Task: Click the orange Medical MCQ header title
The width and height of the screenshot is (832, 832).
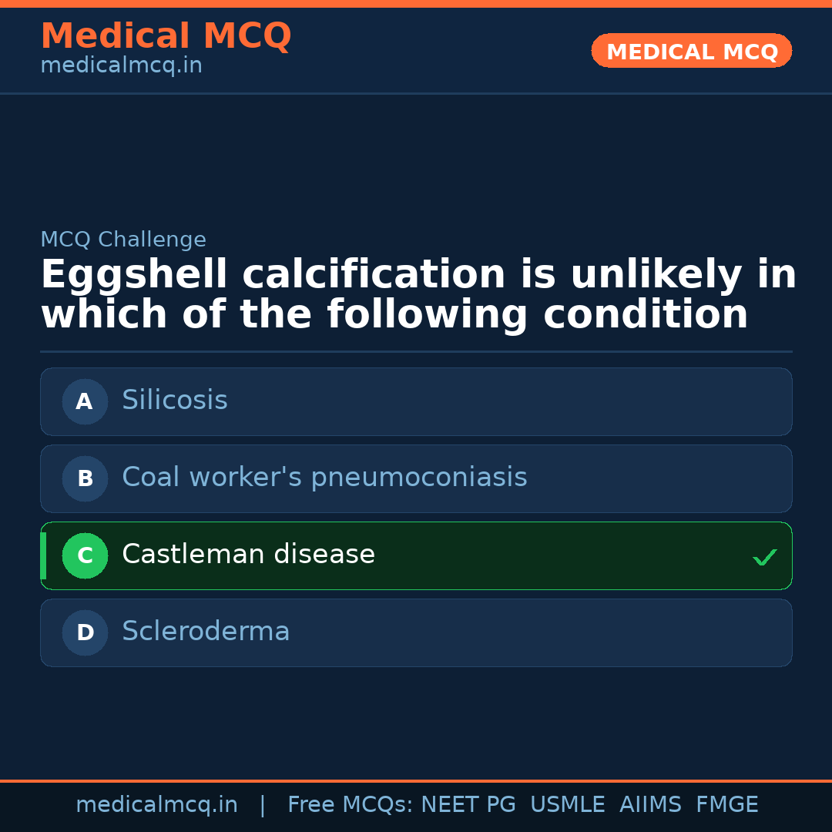Action: click(166, 36)
